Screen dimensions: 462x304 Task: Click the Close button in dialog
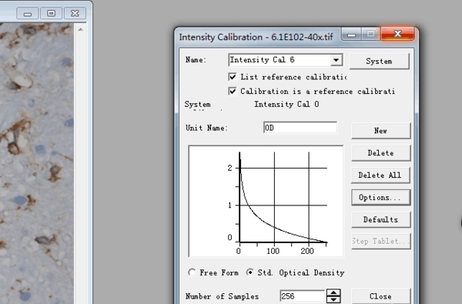tap(380, 296)
